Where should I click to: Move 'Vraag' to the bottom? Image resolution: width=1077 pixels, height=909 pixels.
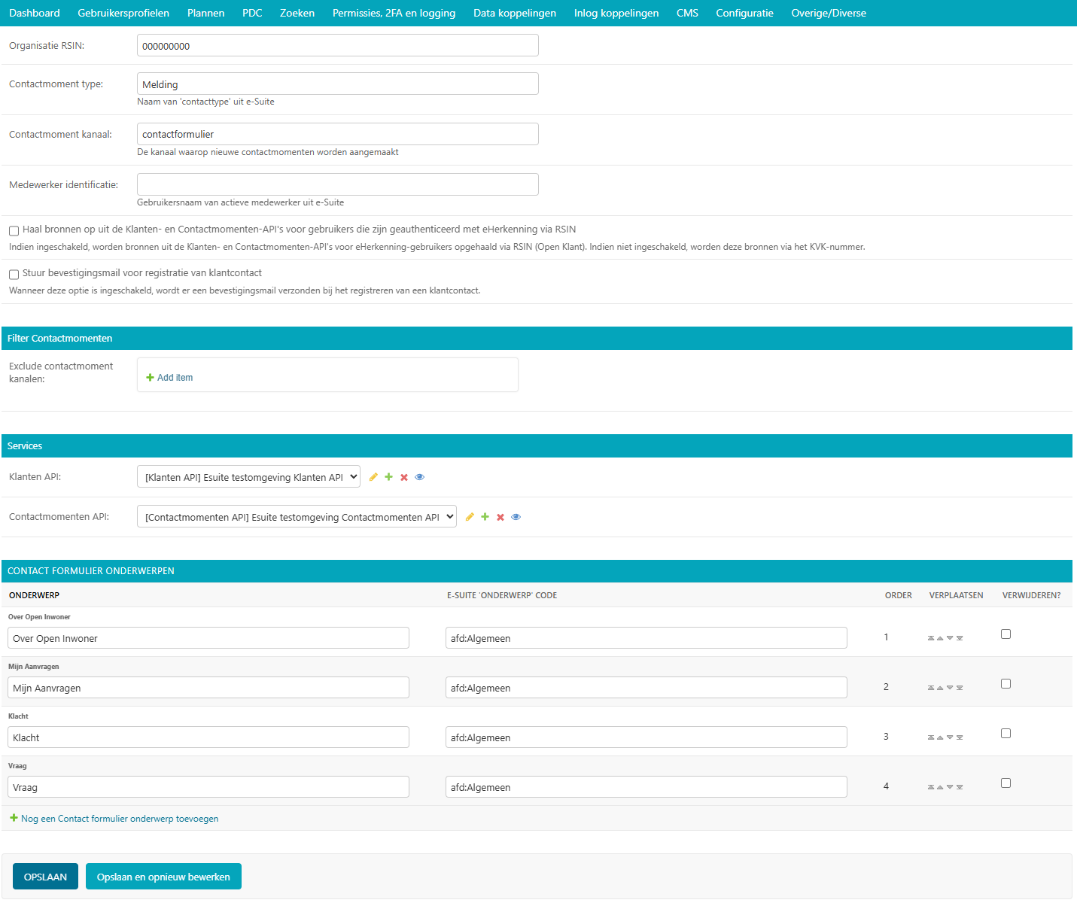(960, 786)
